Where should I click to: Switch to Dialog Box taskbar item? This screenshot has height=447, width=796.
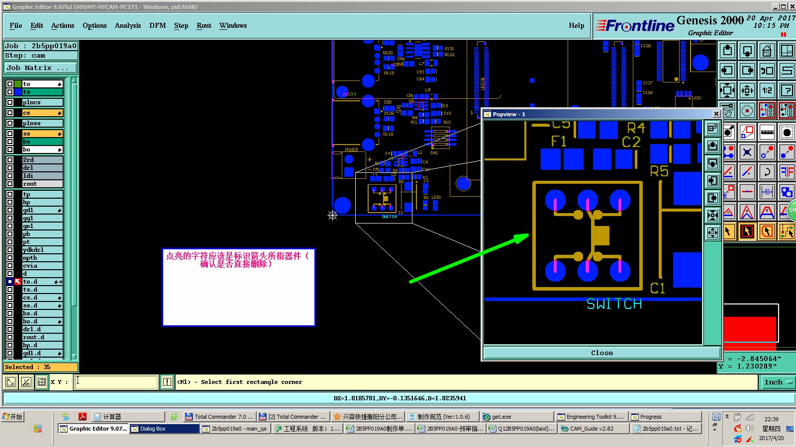pyautogui.click(x=164, y=429)
